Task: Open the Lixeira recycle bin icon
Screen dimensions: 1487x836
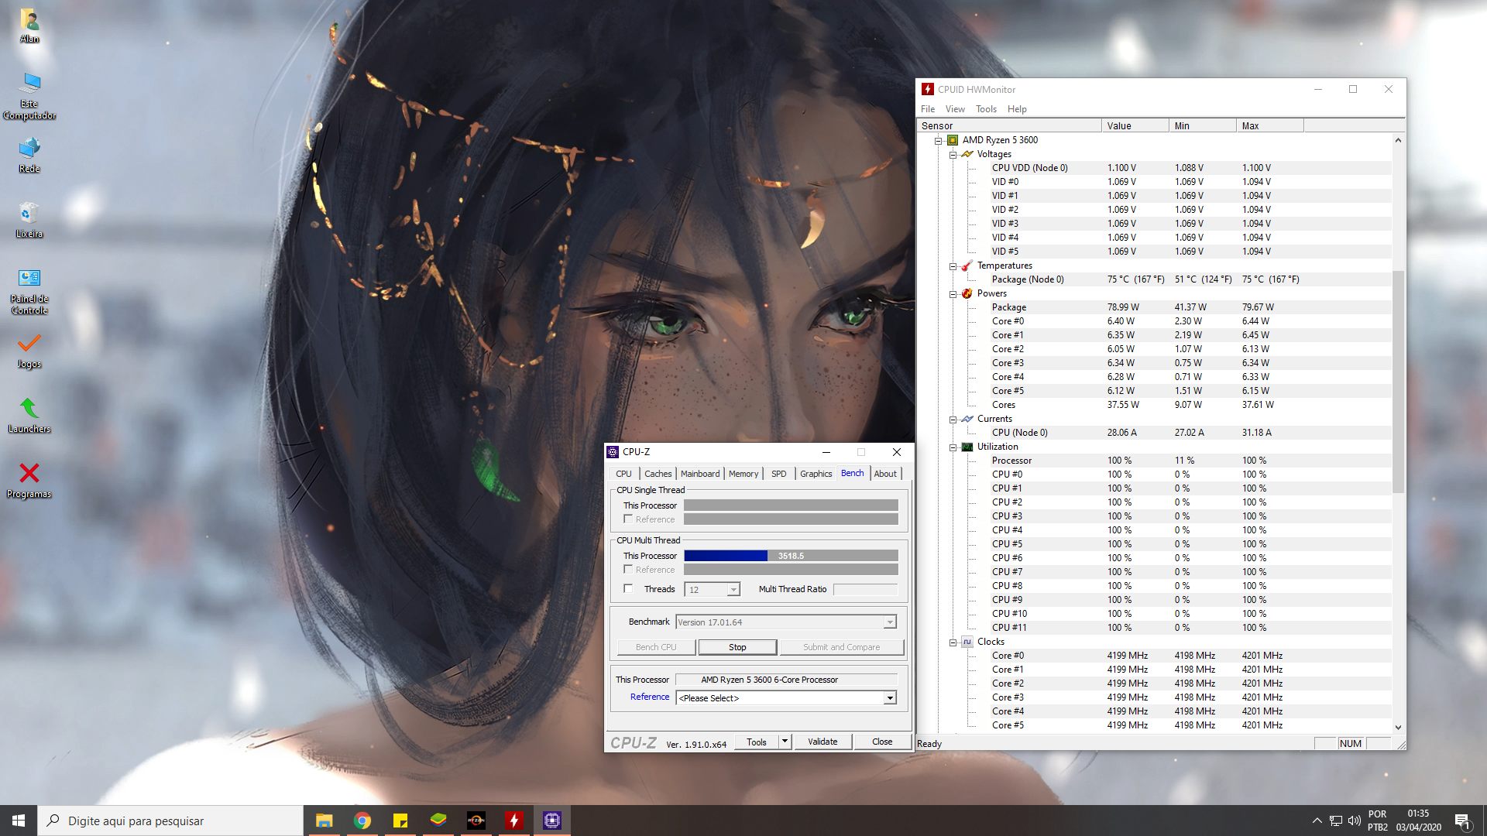Action: click(29, 220)
